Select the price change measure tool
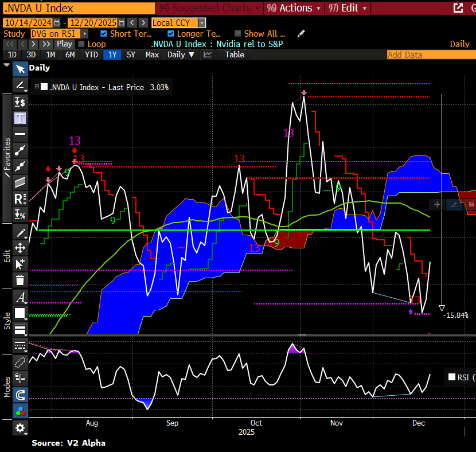This screenshot has width=476, height=452. 20,102
